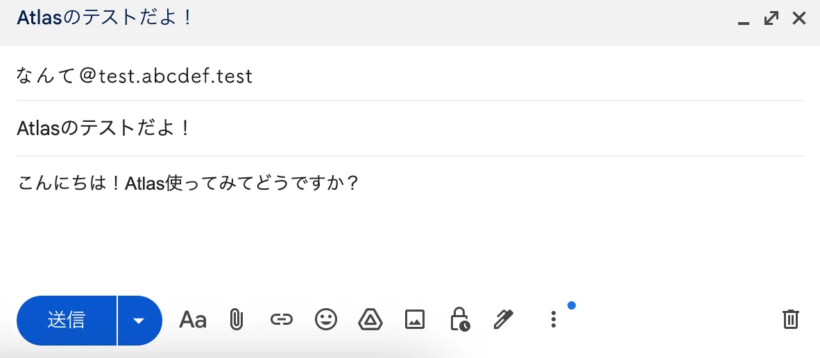Click the subject field reading Atlasのテストだよ！

click(104, 129)
